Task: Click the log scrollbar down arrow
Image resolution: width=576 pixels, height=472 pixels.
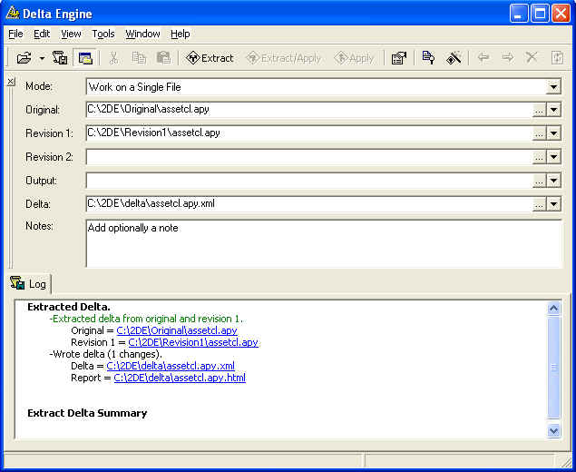Action: coord(553,430)
